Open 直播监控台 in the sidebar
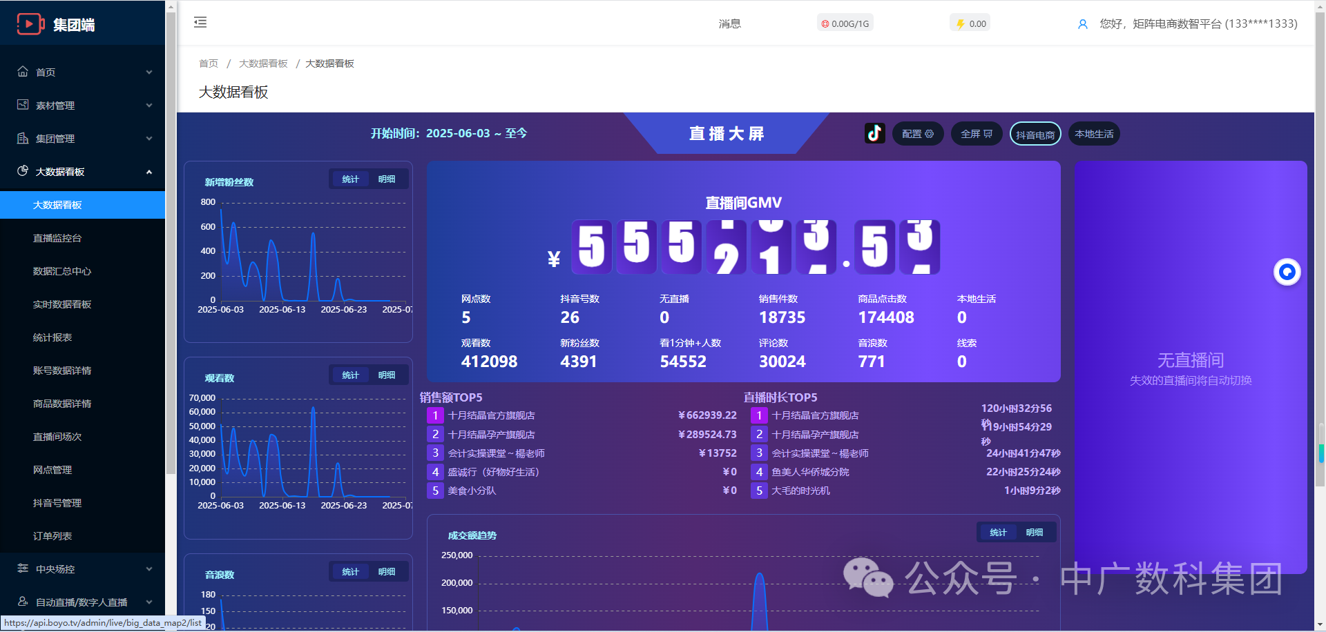The image size is (1326, 632). tap(57, 238)
